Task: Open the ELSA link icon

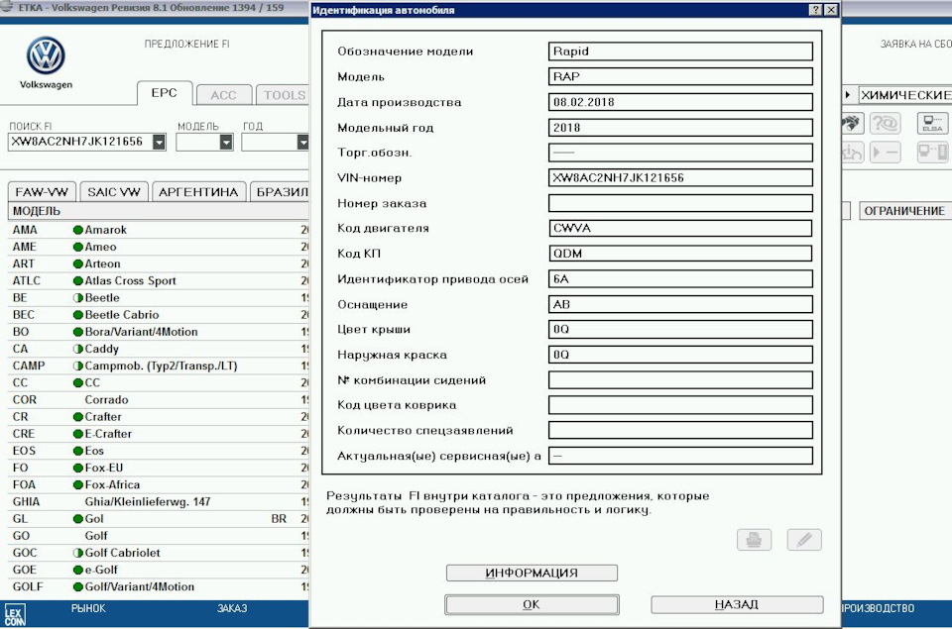Action: click(932, 123)
